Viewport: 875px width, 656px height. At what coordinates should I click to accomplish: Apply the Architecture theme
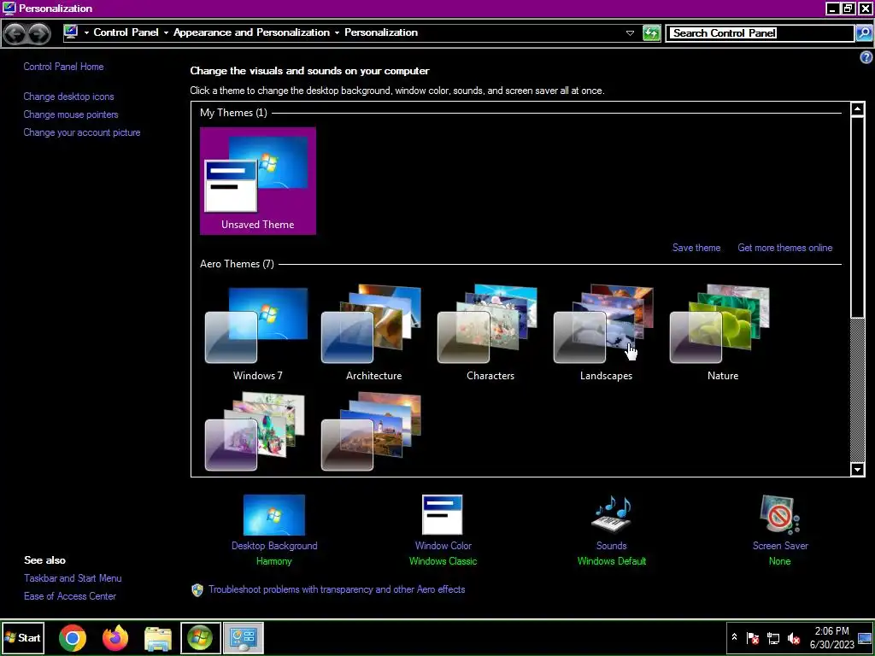tap(373, 333)
